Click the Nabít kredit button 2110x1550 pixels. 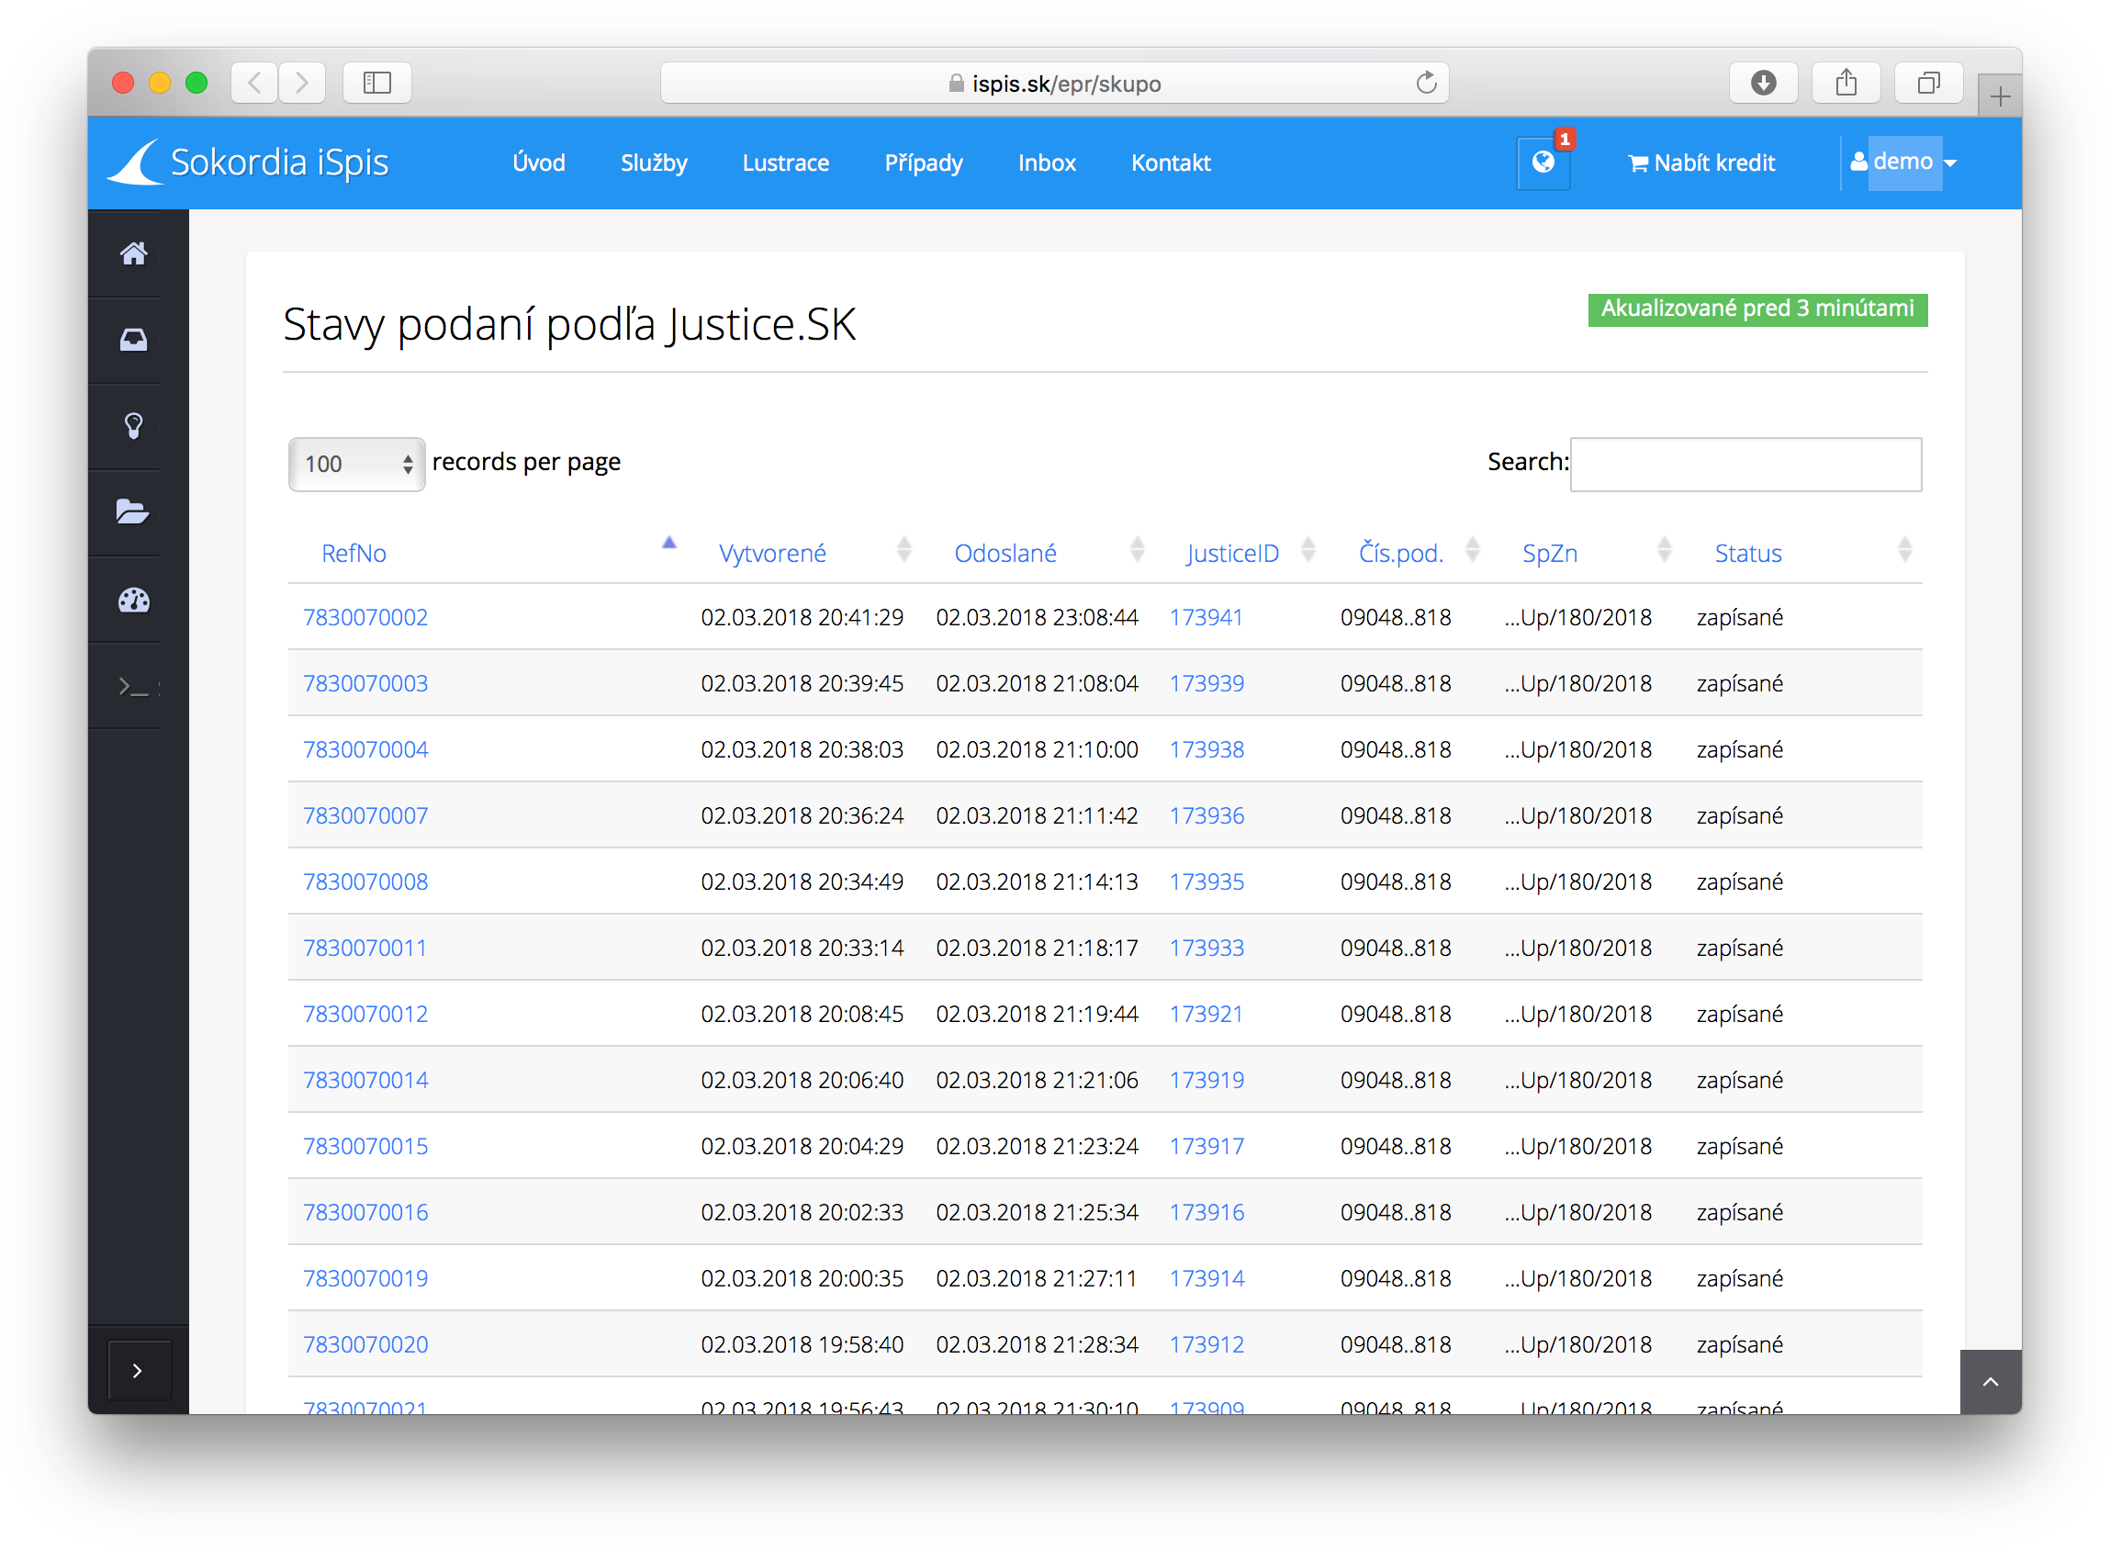click(x=1701, y=163)
